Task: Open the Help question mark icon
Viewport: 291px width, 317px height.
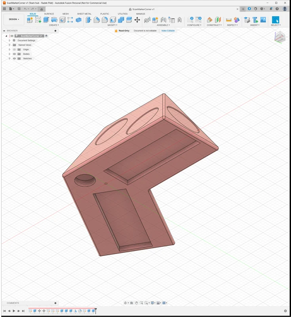Action: pos(277,9)
